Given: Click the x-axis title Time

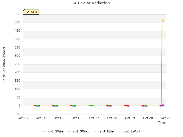Looking at the screenshot, I should (162, 122).
